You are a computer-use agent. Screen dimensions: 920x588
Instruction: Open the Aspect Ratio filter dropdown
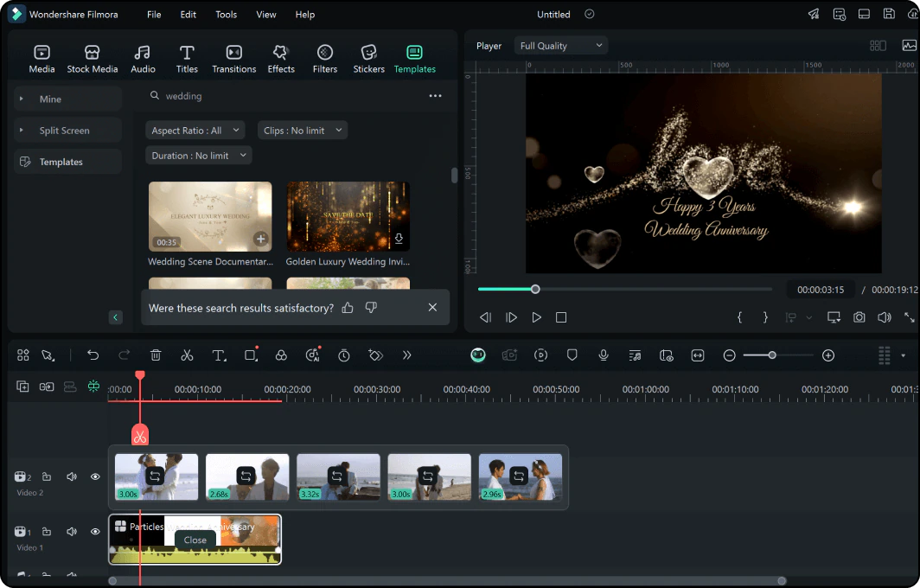[x=195, y=131]
